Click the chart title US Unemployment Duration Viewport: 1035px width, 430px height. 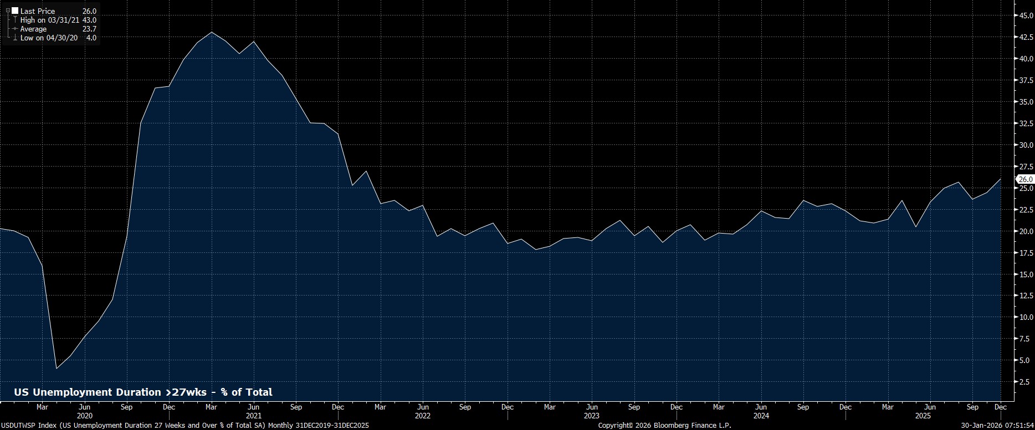[x=143, y=392]
